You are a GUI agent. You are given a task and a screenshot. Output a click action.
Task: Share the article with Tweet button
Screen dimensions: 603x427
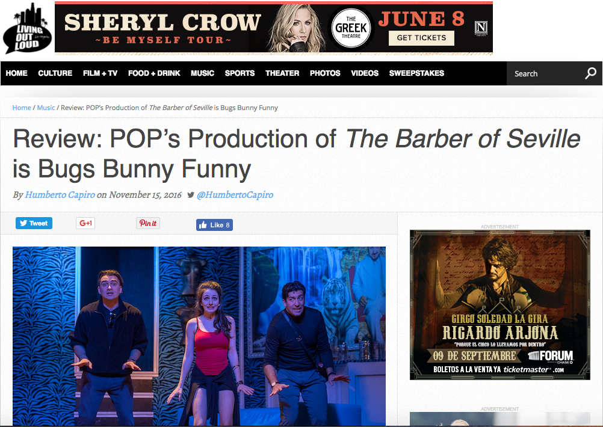pos(34,223)
